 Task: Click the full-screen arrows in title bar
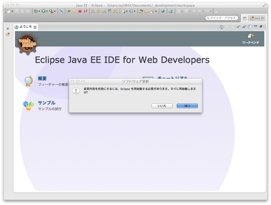coord(264,6)
